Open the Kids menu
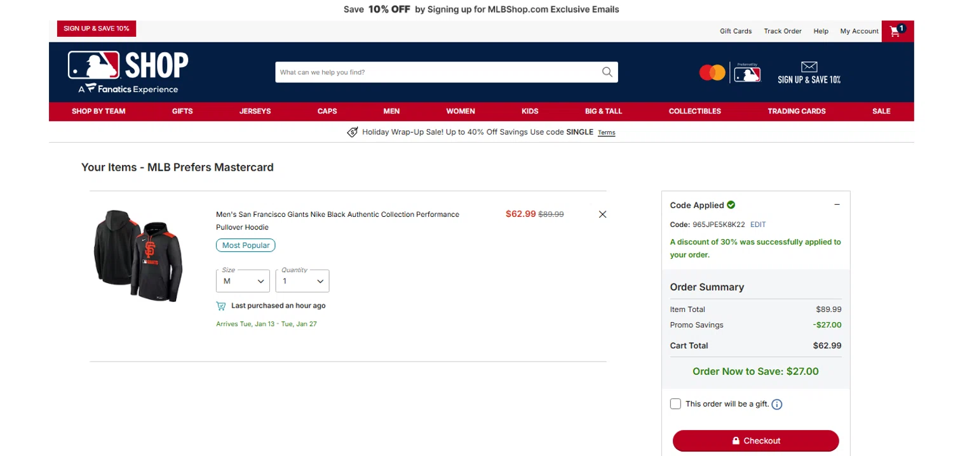953x456 pixels. [x=530, y=111]
